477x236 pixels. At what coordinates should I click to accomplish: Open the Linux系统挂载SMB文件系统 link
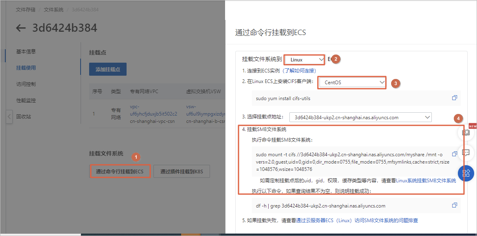pyautogui.click(x=426, y=180)
